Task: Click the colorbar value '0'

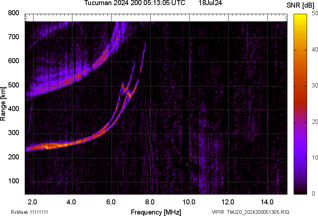Action: click(x=314, y=194)
